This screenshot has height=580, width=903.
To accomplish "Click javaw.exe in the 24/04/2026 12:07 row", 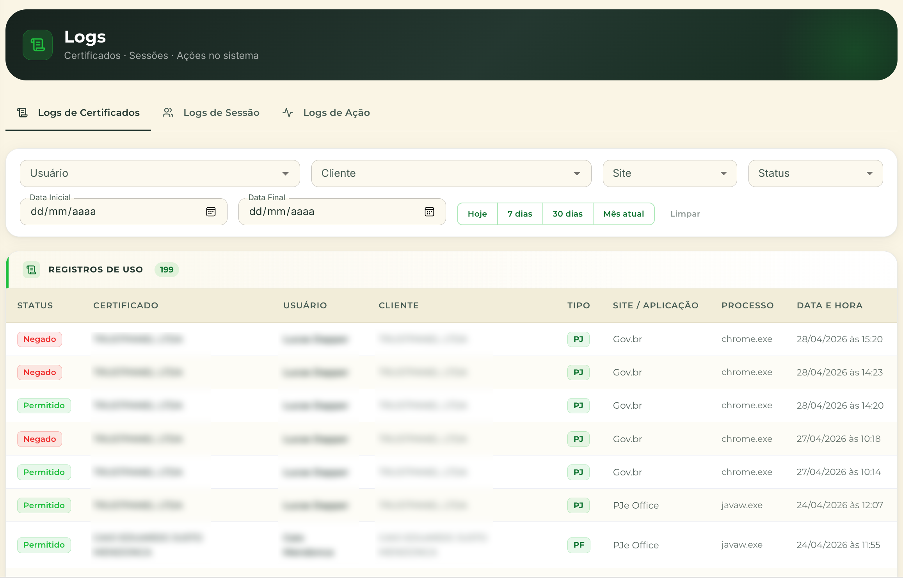I will pyautogui.click(x=742, y=505).
